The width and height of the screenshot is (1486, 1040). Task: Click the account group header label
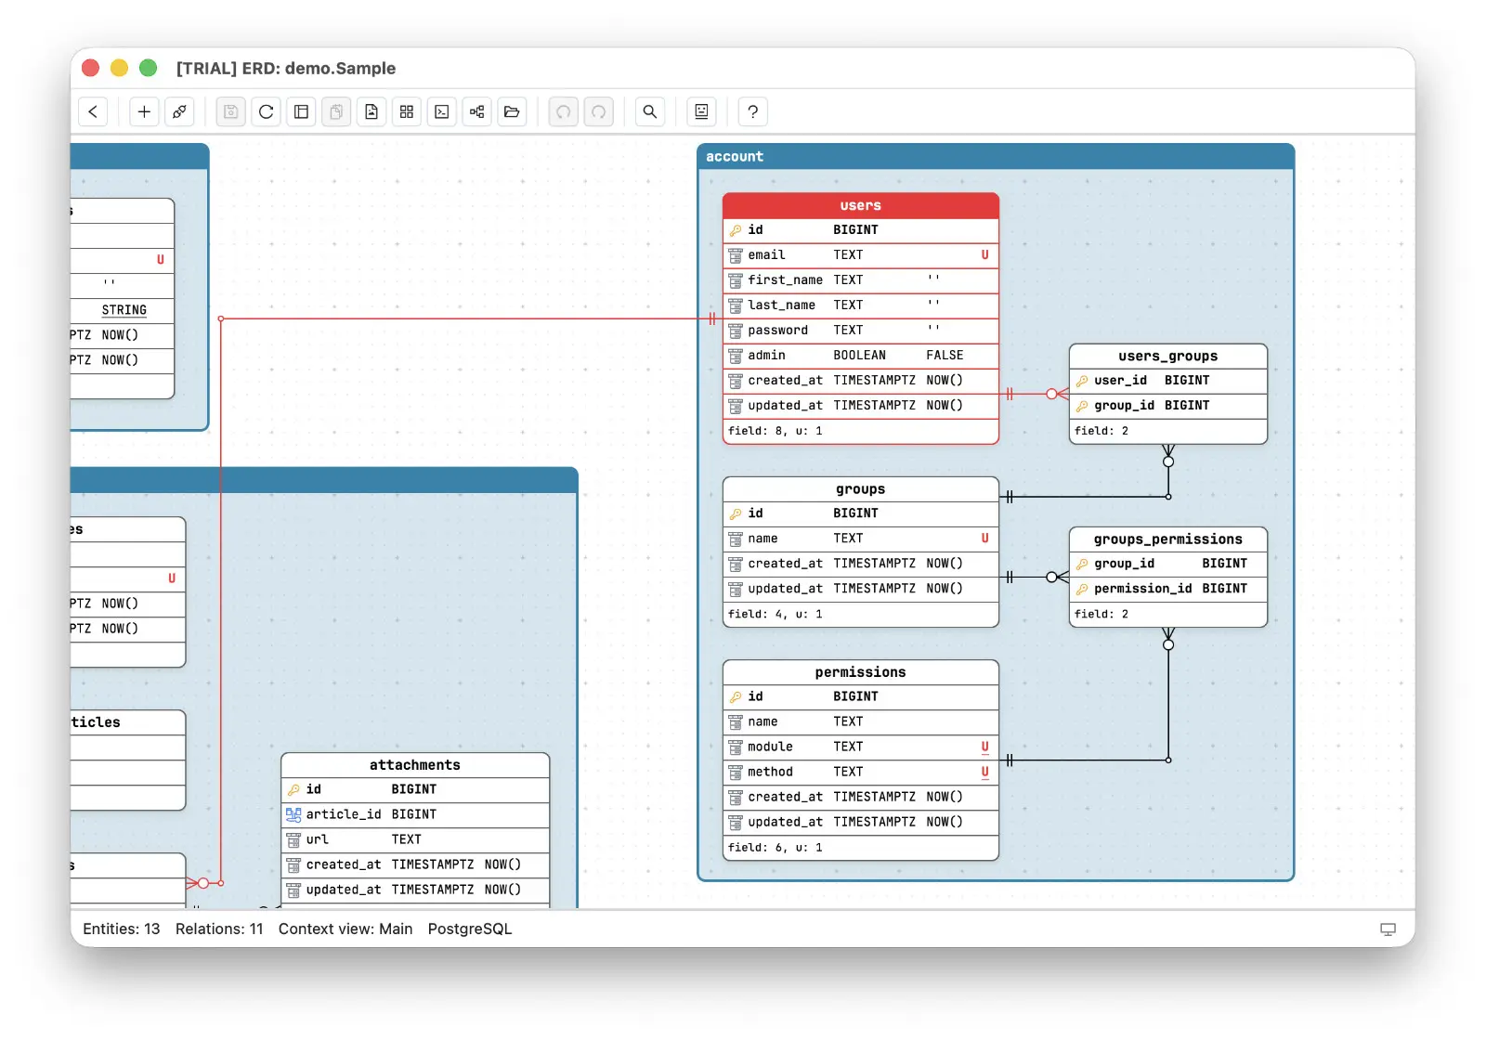click(735, 156)
